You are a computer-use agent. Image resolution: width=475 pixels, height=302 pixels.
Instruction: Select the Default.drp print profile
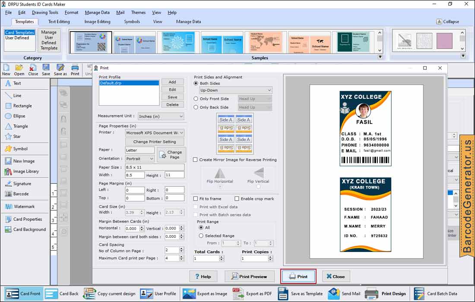click(x=129, y=83)
